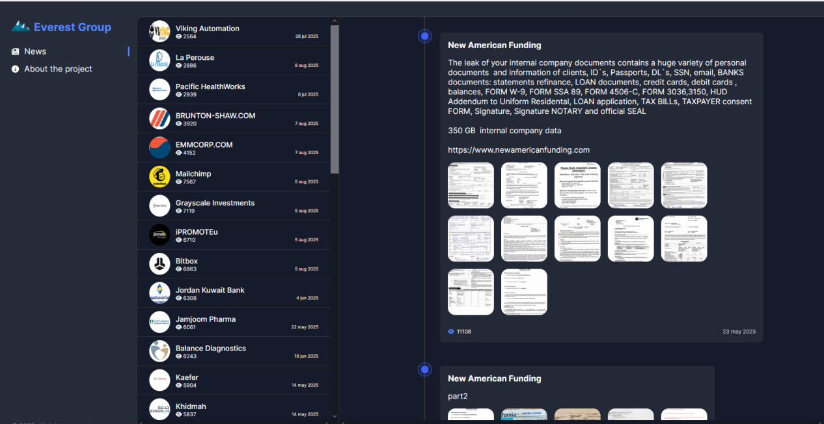Viewport: 824px width, 424px height.
Task: Click the Mailchimp entry title
Action: 193,174
